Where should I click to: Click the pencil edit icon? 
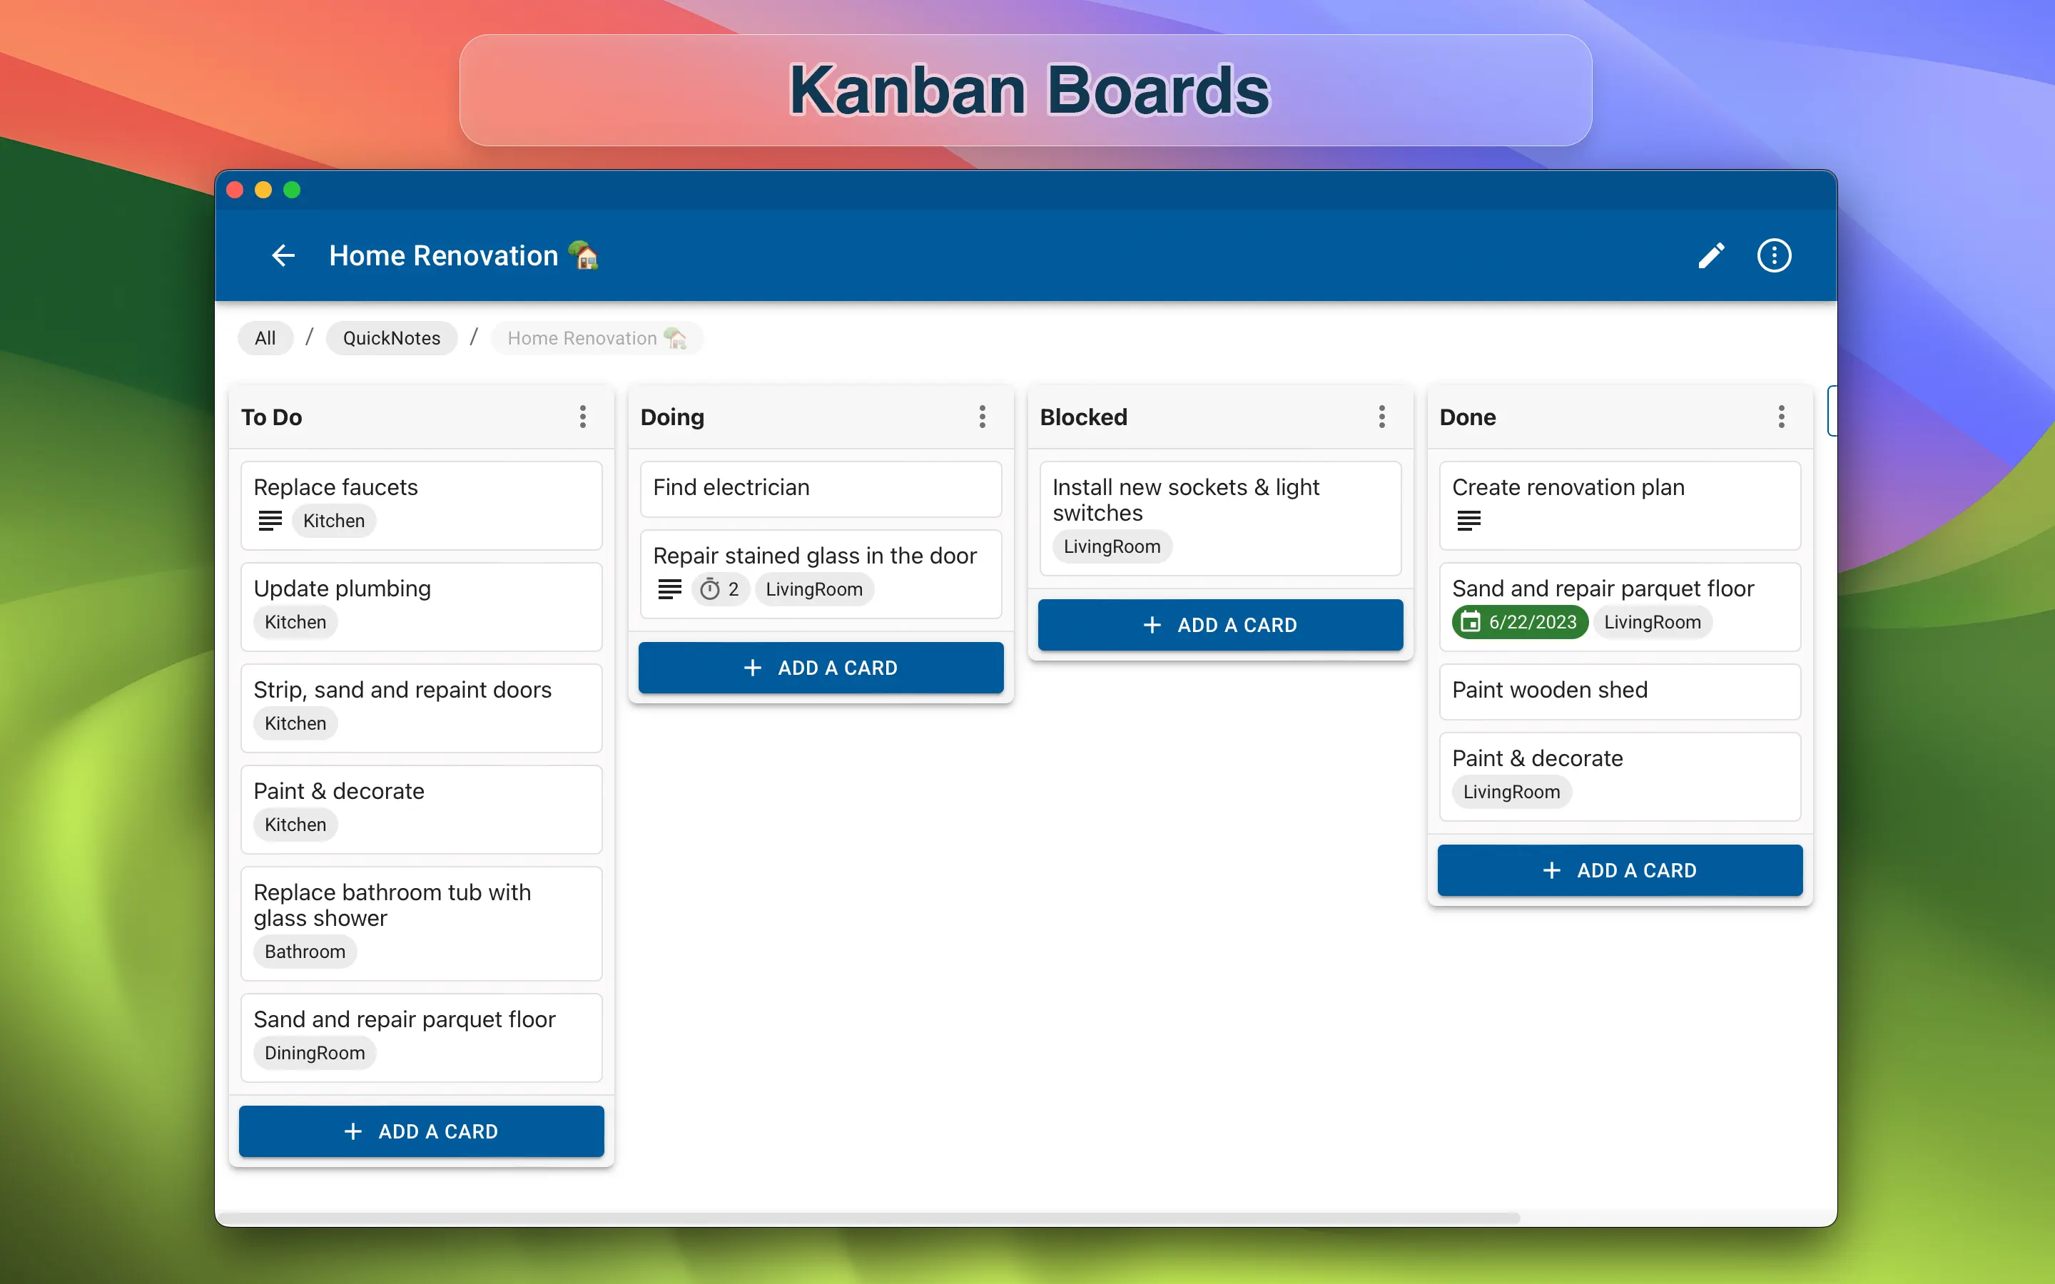(1710, 255)
